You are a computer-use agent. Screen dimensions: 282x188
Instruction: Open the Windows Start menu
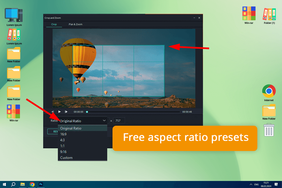tap(4, 184)
